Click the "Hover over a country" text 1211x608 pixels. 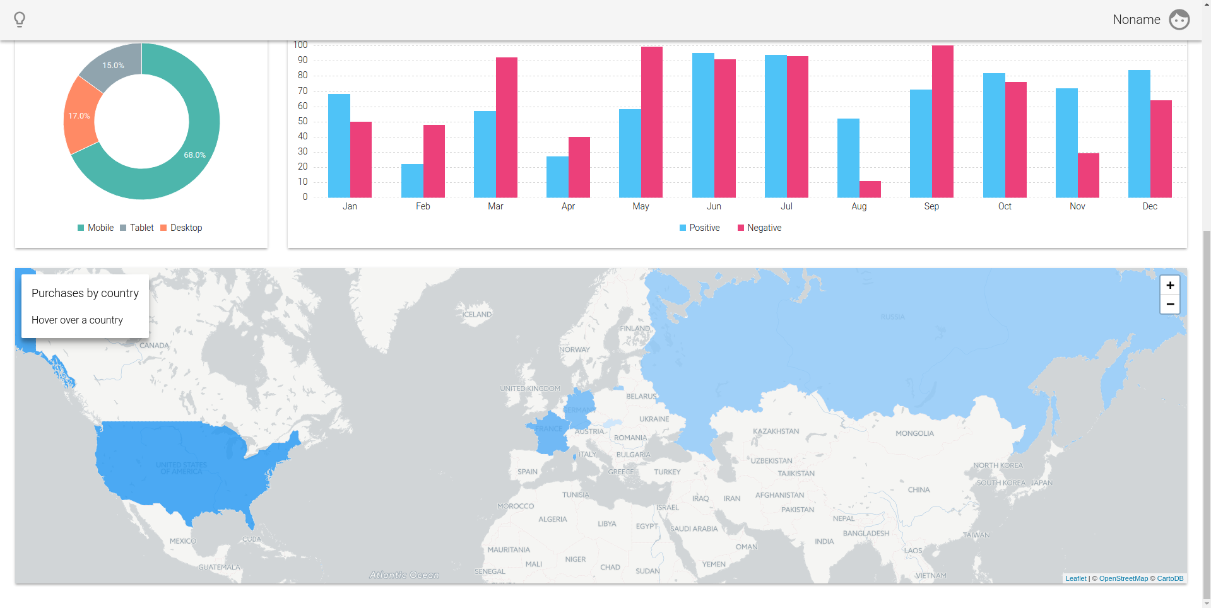pos(77,320)
